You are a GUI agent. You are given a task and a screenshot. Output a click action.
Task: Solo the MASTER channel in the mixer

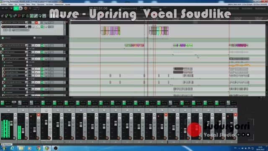[x=15, y=118]
